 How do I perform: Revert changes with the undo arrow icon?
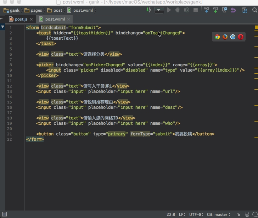point(233,10)
